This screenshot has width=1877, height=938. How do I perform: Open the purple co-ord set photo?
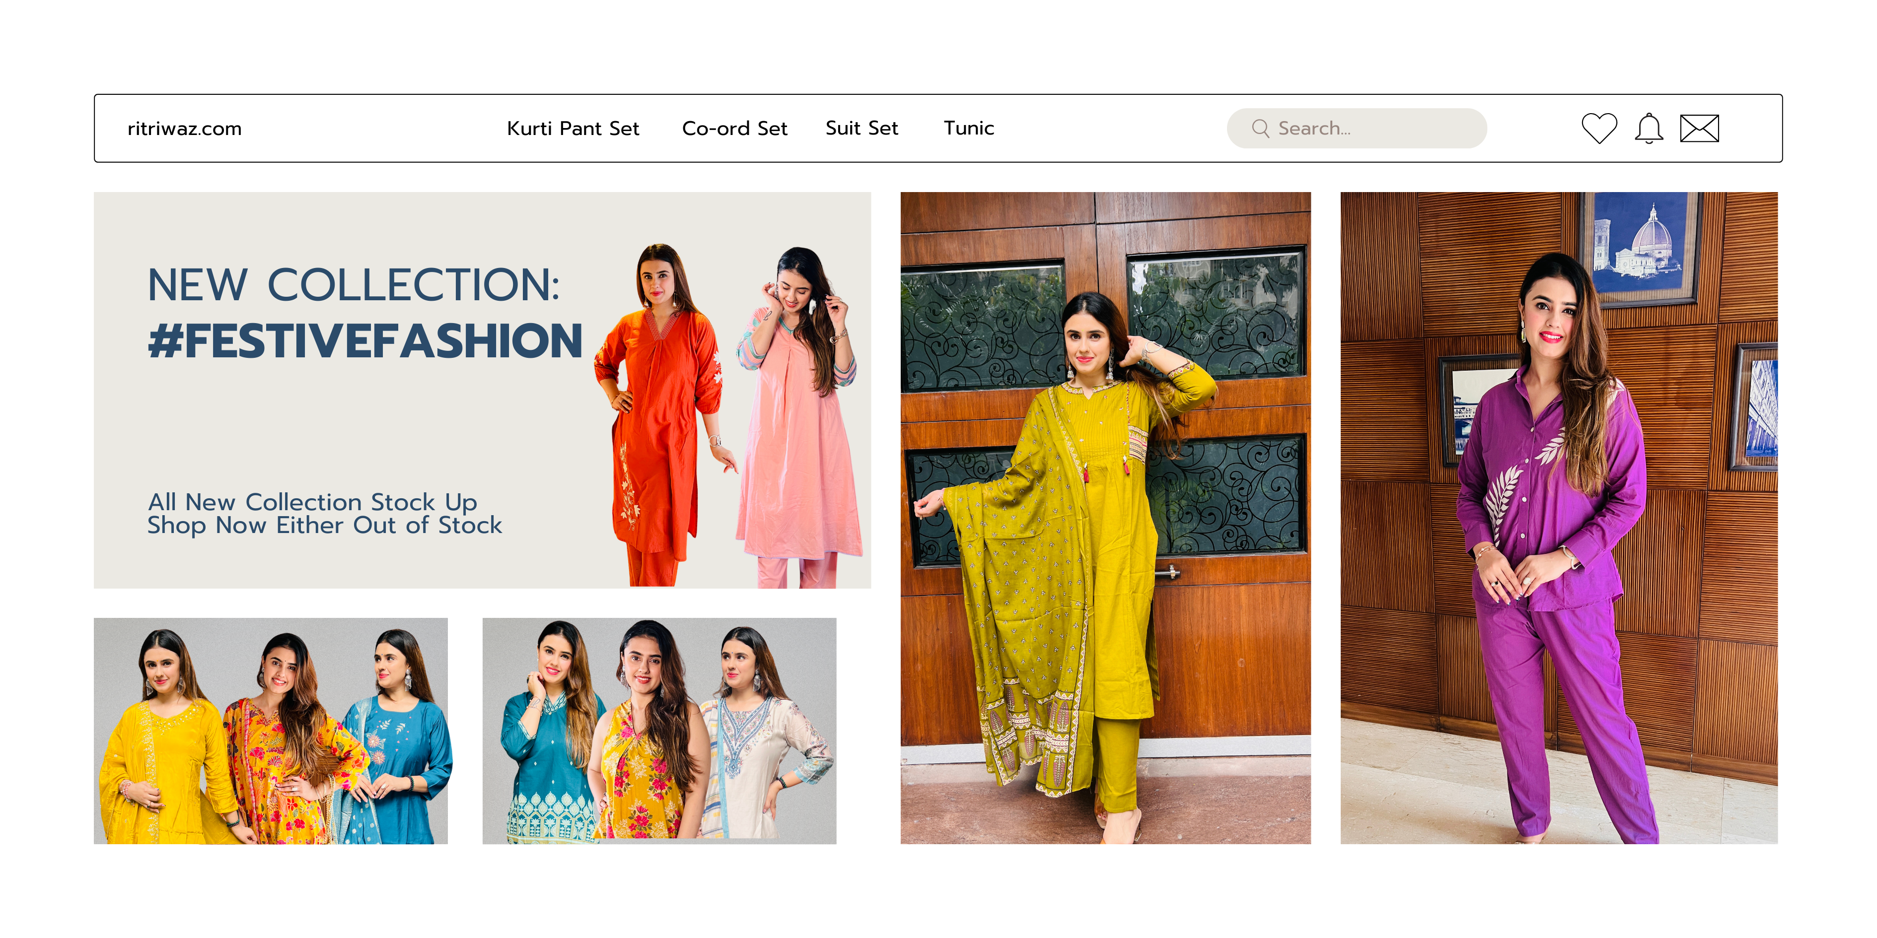(1559, 518)
